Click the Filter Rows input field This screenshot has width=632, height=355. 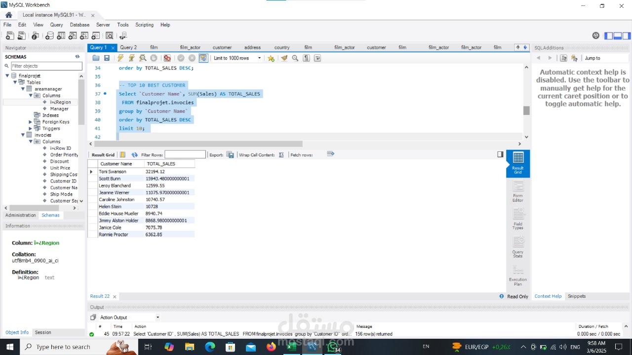point(185,155)
